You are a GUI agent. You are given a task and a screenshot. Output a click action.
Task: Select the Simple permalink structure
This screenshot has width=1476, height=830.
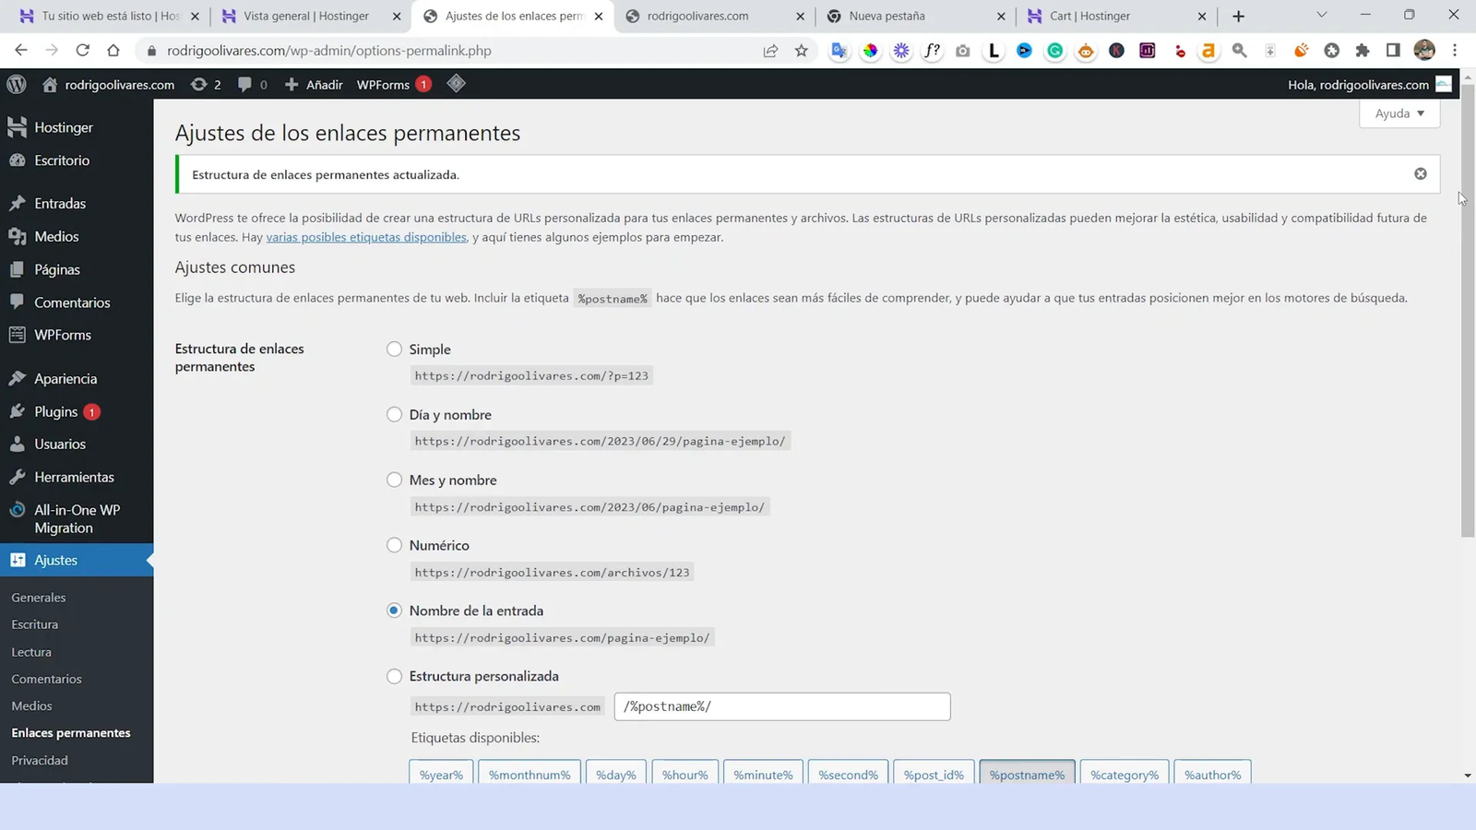pyautogui.click(x=394, y=349)
